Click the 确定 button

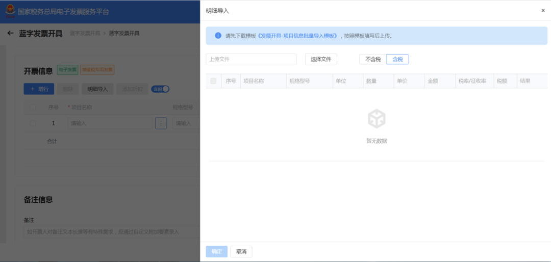(216, 251)
